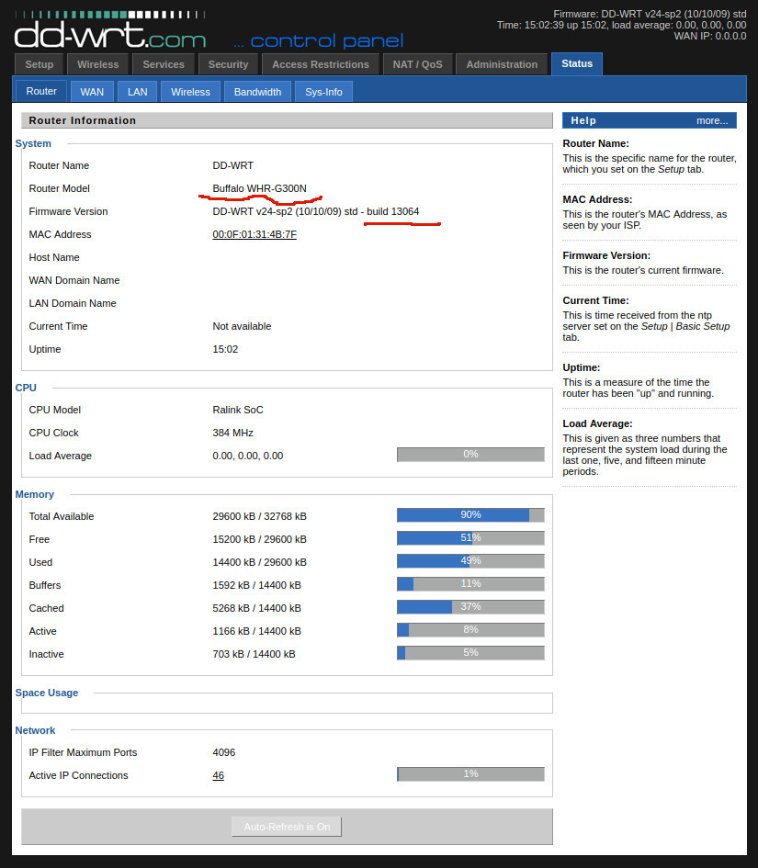The height and width of the screenshot is (868, 758).
Task: Click the IP Filter Maximum Ports value 4096
Action: [x=223, y=752]
